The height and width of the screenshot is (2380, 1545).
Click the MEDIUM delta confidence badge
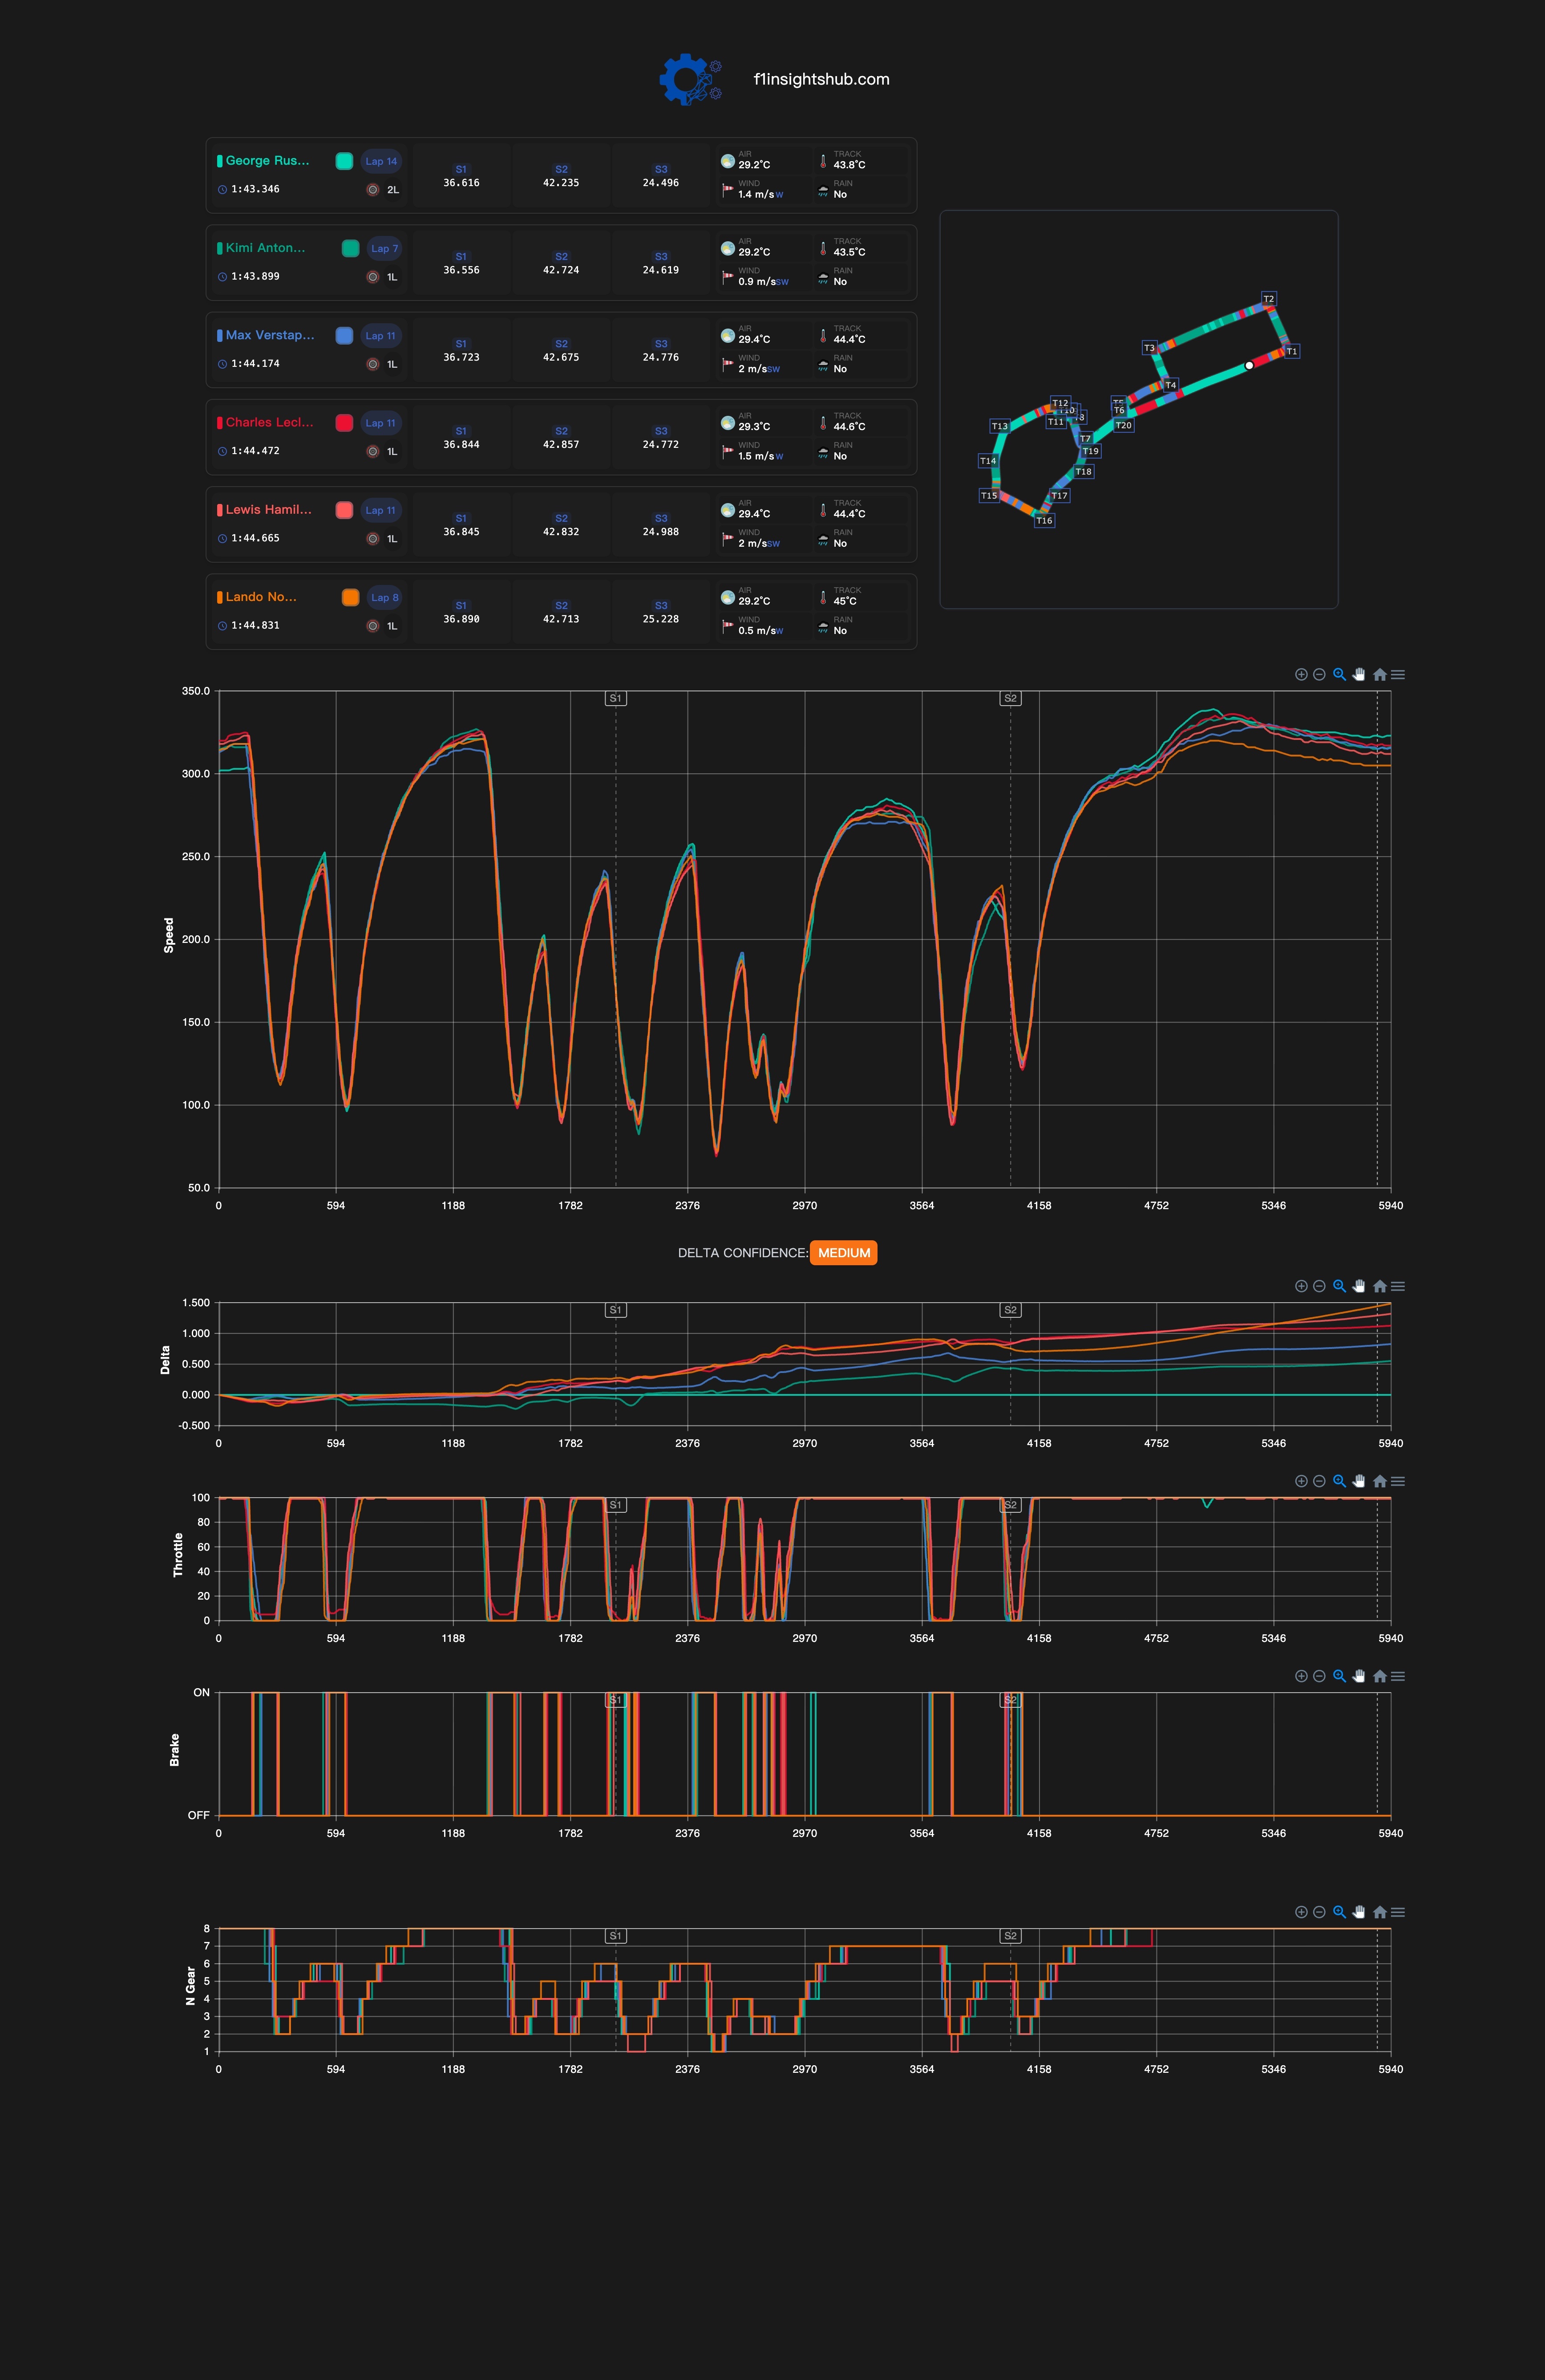[x=843, y=1253]
